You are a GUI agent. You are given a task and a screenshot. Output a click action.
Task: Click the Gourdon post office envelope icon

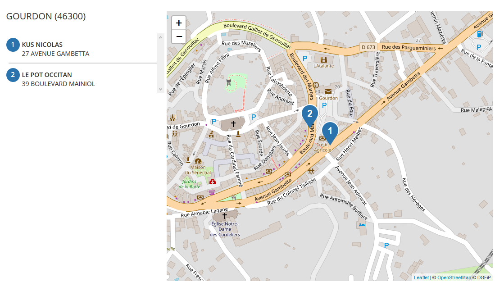(x=328, y=91)
